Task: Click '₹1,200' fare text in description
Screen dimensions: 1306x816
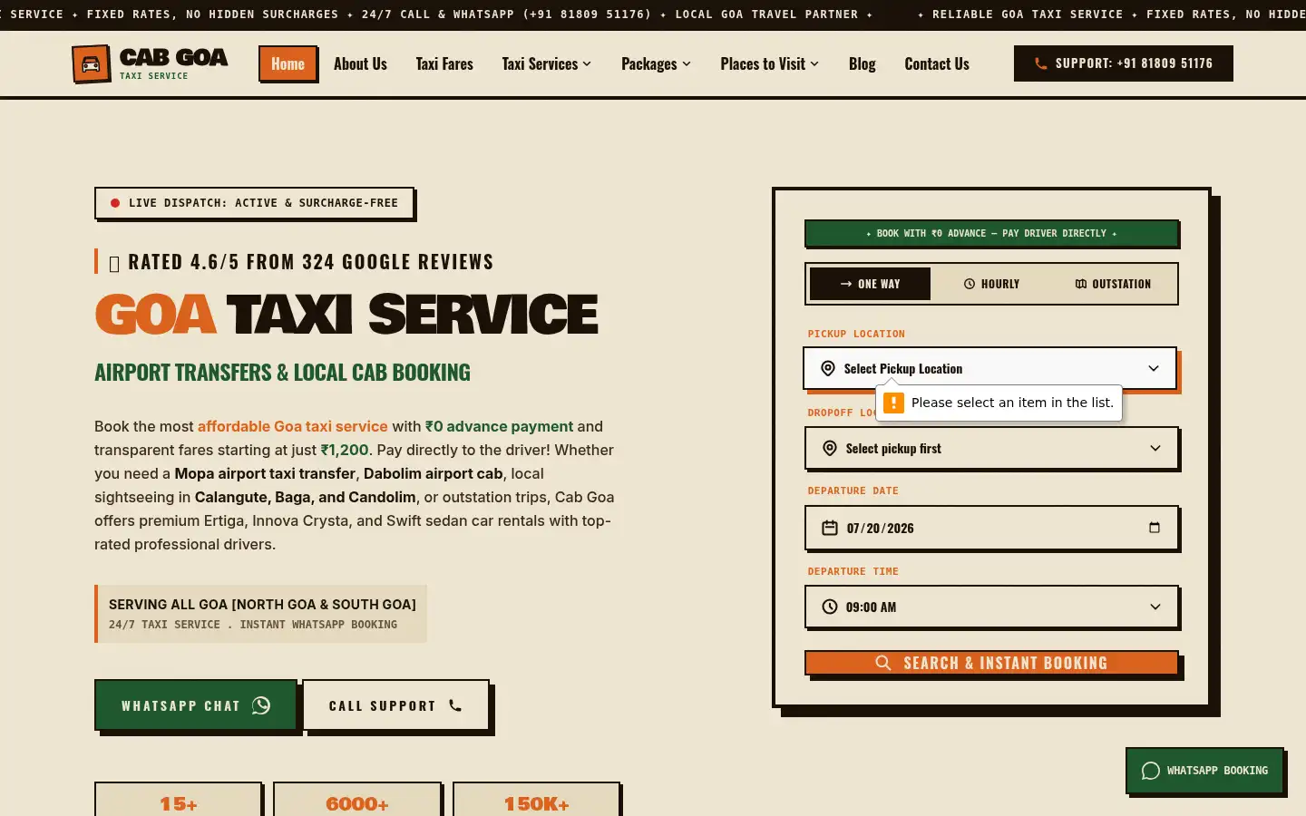Action: pos(345,450)
